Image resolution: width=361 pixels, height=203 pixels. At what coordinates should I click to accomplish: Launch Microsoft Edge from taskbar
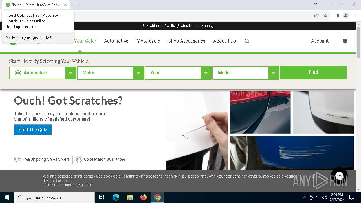point(116,197)
